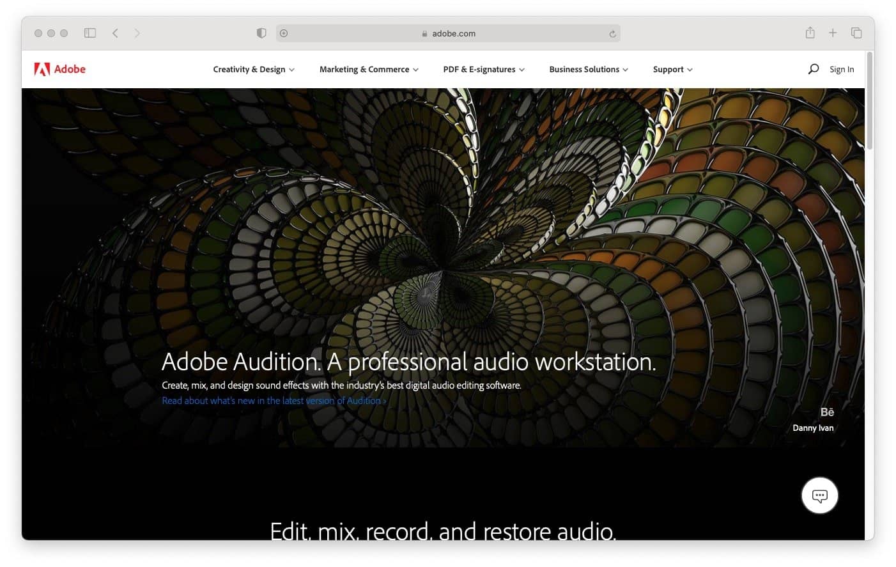Click the 'Adobe Audition' headline
Image resolution: width=896 pixels, height=567 pixels.
tap(409, 362)
